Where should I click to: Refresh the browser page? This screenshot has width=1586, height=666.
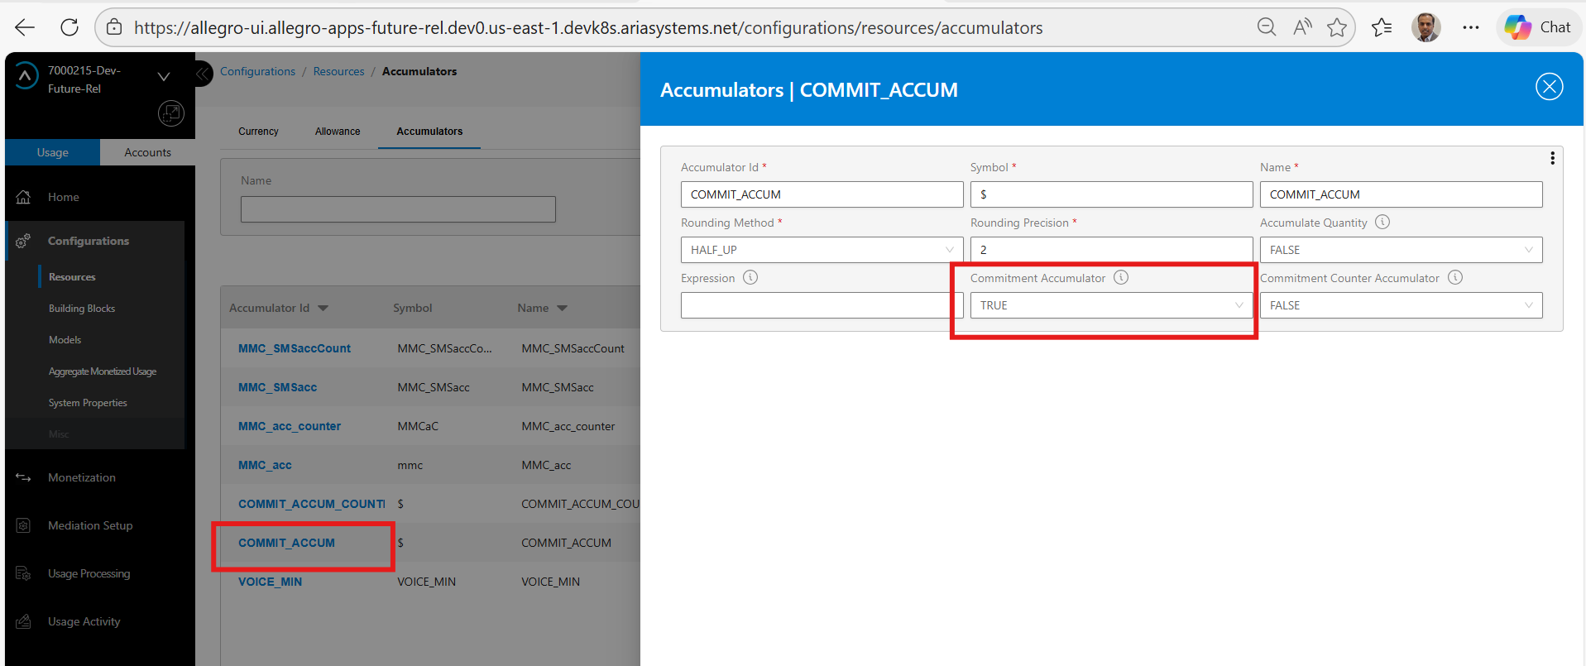[x=69, y=27]
